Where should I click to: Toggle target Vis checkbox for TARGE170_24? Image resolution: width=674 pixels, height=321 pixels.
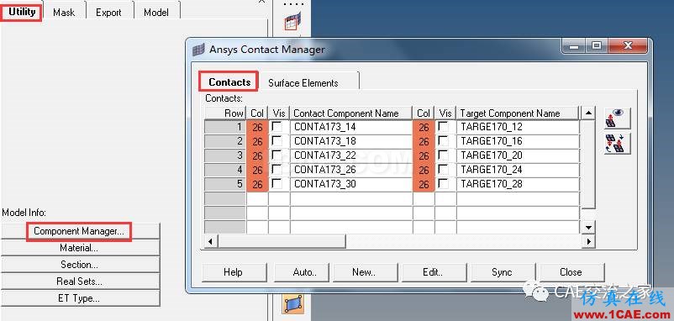point(443,169)
